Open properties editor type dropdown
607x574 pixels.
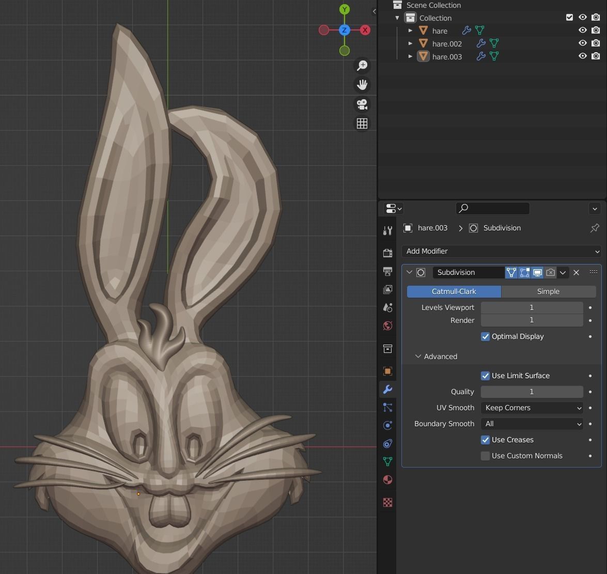(x=394, y=209)
